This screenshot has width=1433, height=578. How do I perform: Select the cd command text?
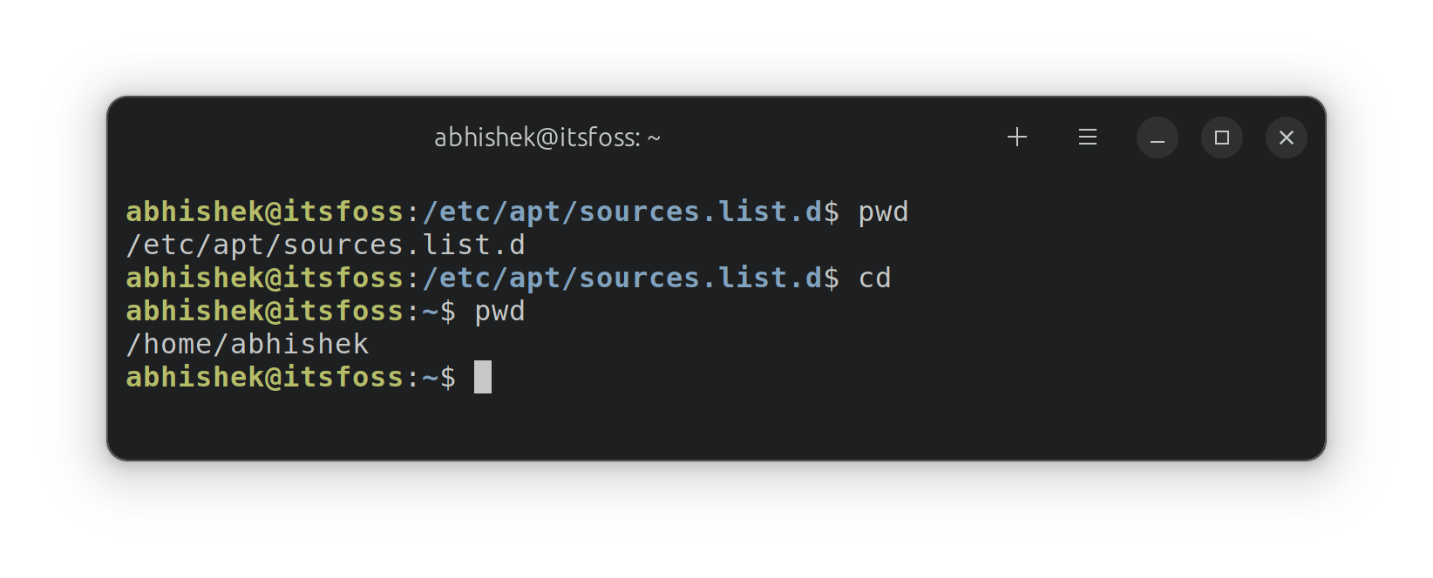pyautogui.click(x=876, y=278)
